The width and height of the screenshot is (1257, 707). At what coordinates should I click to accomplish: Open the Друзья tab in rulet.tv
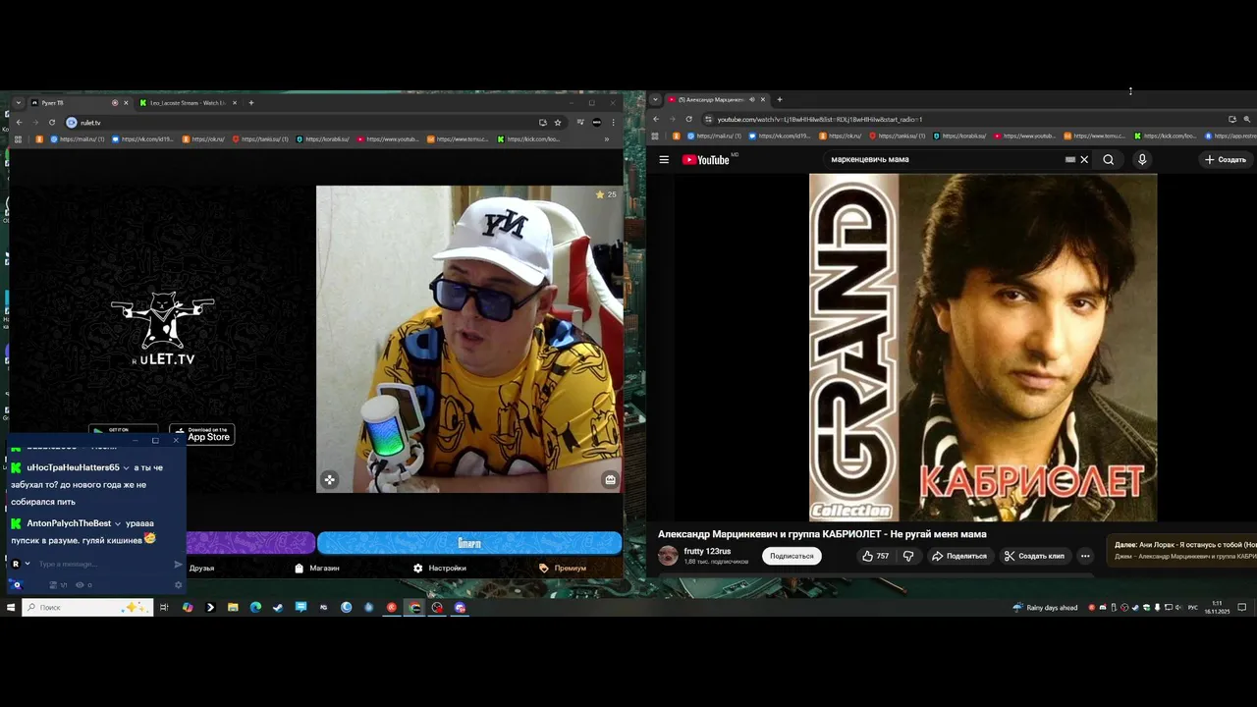click(x=201, y=569)
